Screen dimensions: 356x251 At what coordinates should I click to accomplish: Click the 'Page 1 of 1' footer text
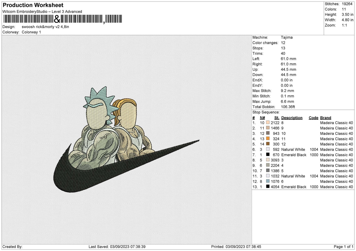344,247
